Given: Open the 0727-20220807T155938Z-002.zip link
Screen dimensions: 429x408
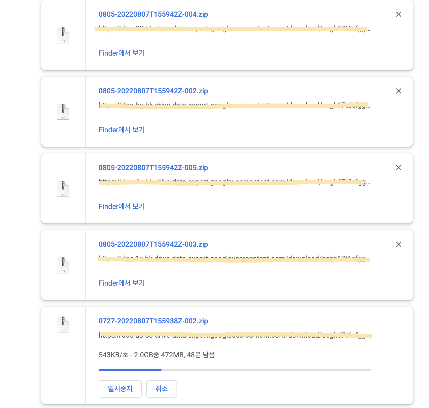Looking at the screenshot, I should (x=153, y=321).
